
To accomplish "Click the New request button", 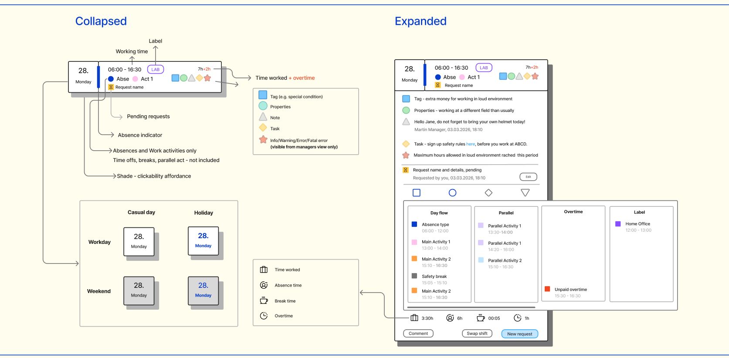I will pos(519,334).
